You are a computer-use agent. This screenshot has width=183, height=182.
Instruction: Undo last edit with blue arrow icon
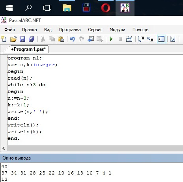(x=73, y=39)
